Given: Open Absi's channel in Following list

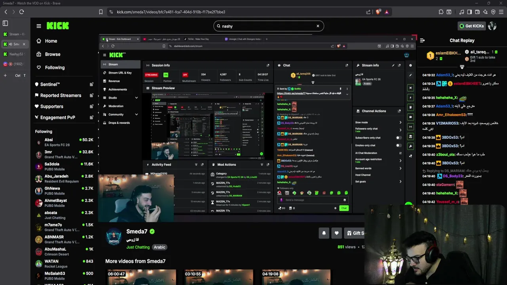Looking at the screenshot, I should tap(64, 142).
